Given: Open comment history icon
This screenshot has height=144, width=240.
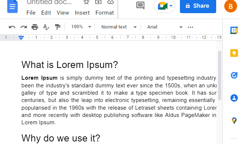Looking at the screenshot, I should [140, 5].
